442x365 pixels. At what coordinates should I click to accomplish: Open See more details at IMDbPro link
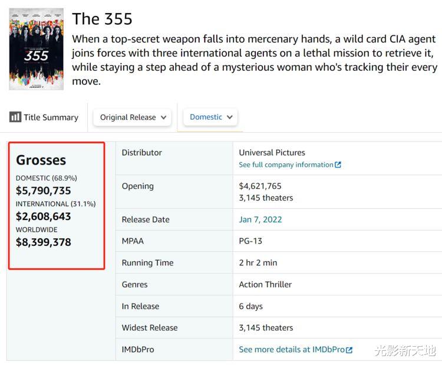click(x=292, y=350)
